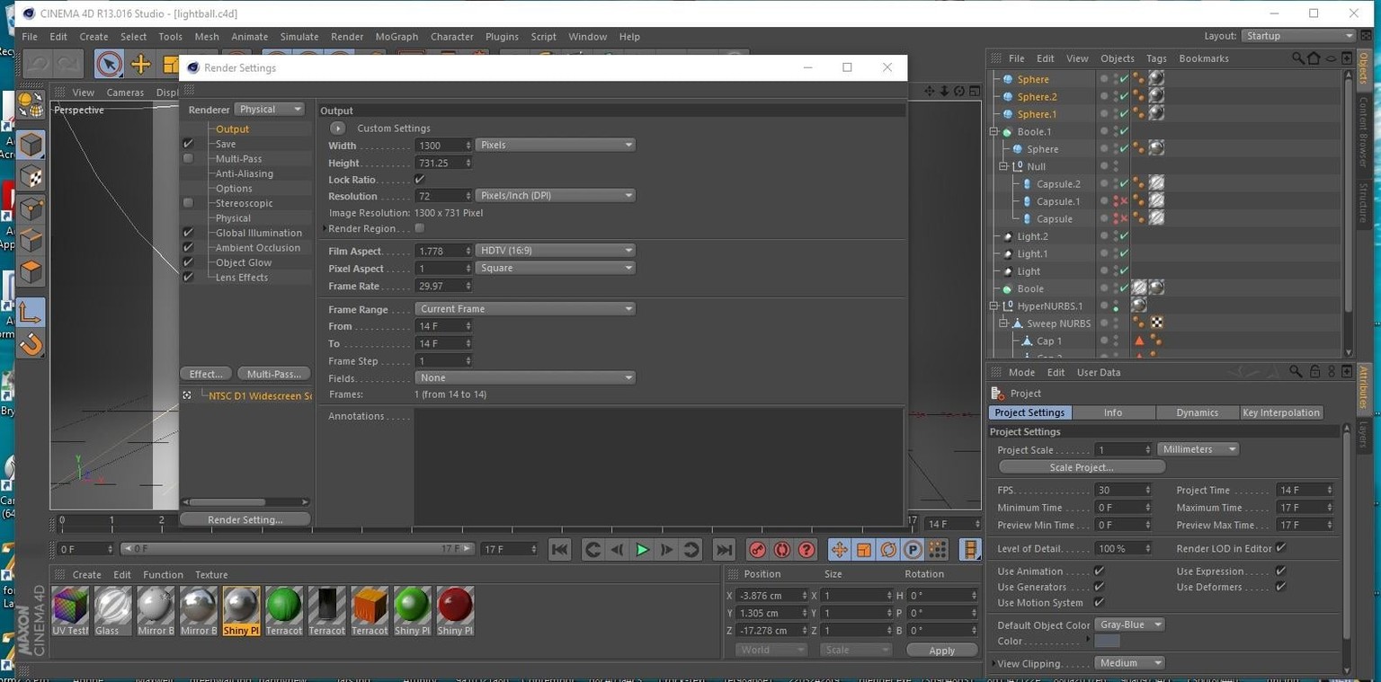Select the Texture mode checkered cube icon

[31, 176]
